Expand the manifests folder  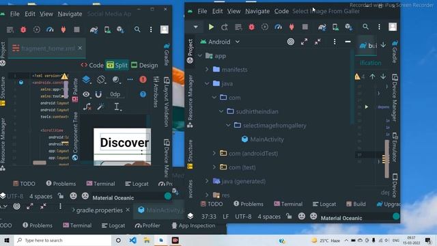coord(207,70)
